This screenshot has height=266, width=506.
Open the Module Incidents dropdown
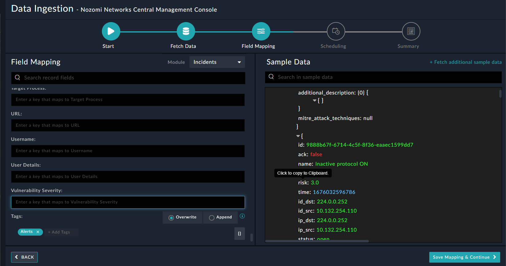tap(217, 62)
